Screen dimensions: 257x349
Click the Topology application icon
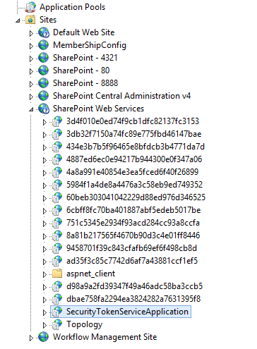click(57, 324)
